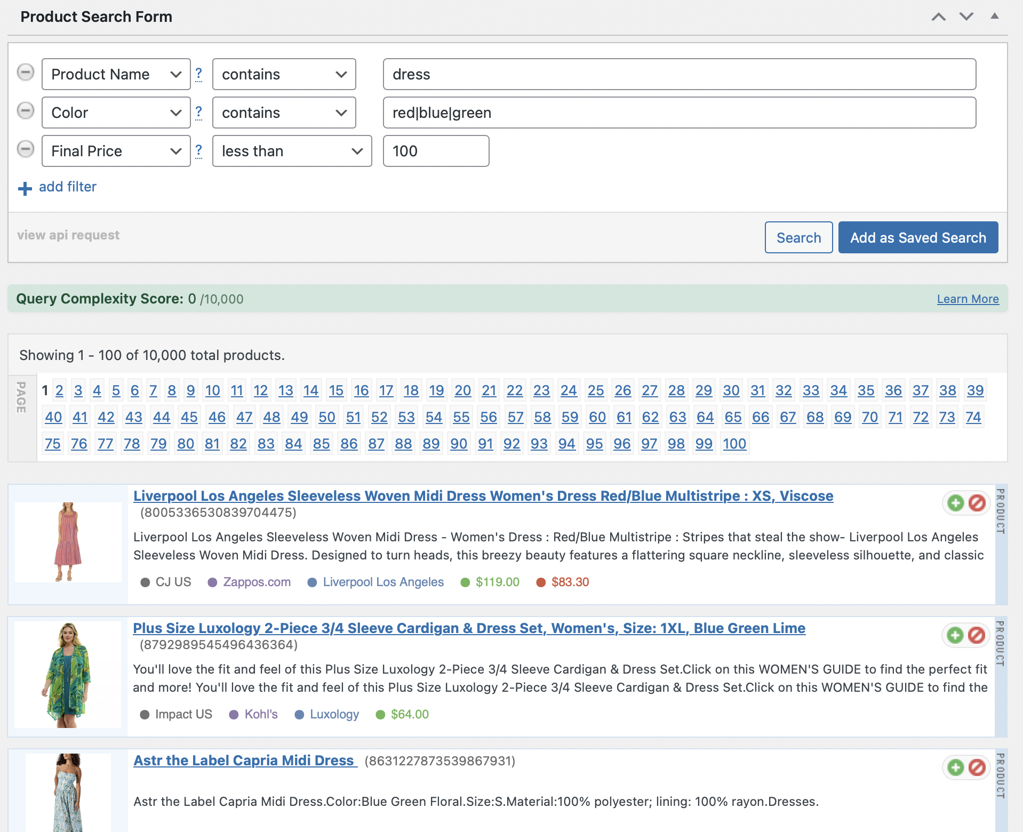
Task: Click Add as Saved Search button
Action: pyautogui.click(x=918, y=237)
